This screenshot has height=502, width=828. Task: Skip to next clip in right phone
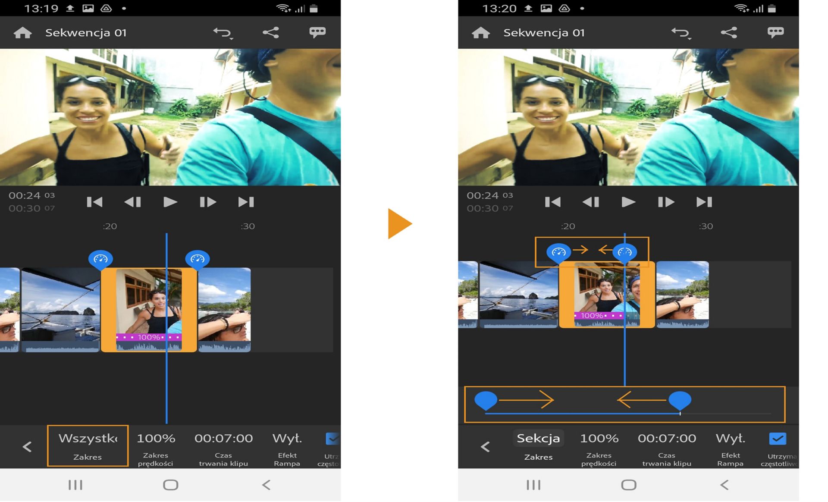pyautogui.click(x=704, y=202)
